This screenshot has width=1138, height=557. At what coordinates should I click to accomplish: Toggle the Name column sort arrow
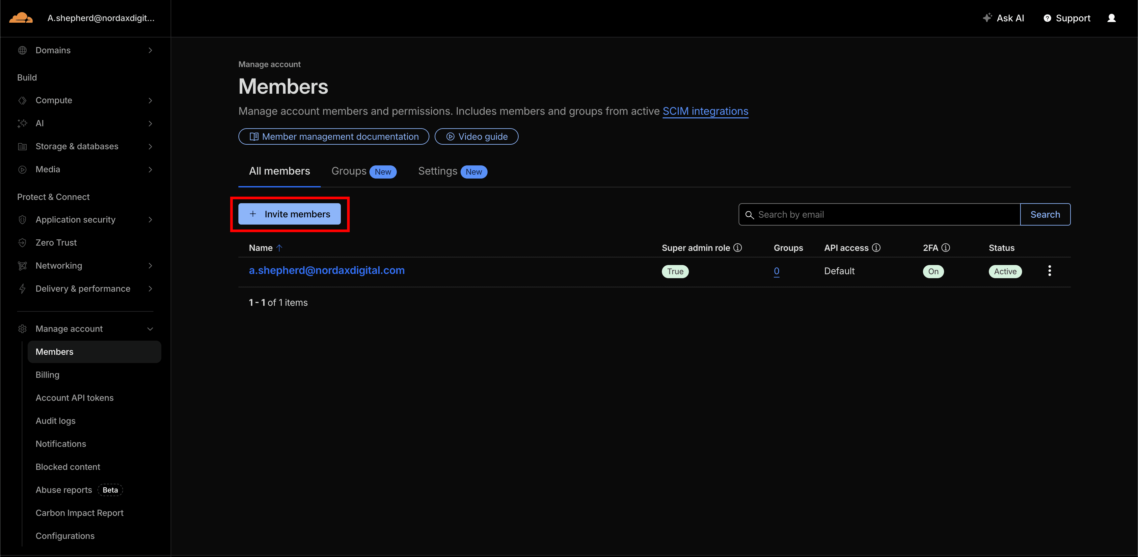click(280, 248)
